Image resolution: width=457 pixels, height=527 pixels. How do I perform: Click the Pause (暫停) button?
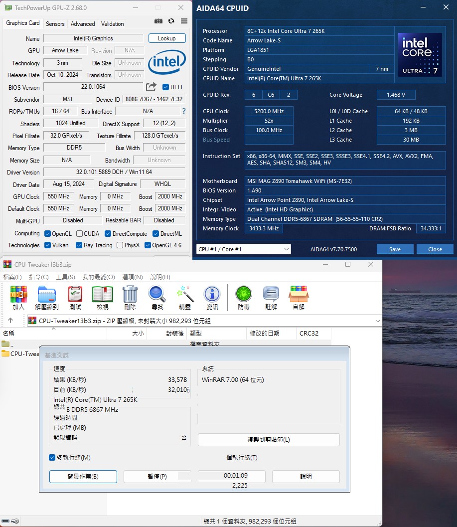[x=157, y=476]
